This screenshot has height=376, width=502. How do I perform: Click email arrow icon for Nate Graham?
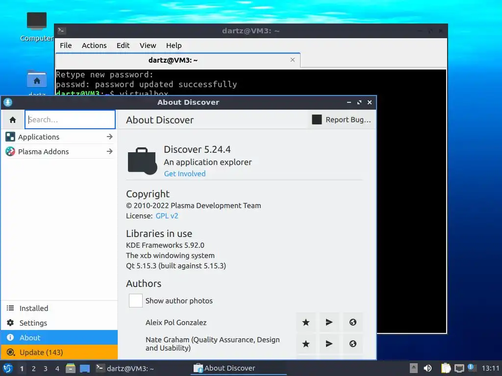[x=329, y=344]
